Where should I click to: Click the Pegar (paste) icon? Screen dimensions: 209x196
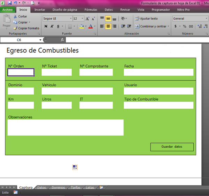tap(6, 19)
